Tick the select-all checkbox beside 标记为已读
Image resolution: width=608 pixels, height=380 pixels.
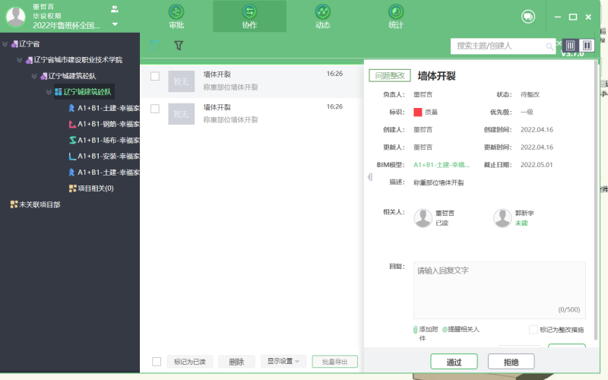157,362
